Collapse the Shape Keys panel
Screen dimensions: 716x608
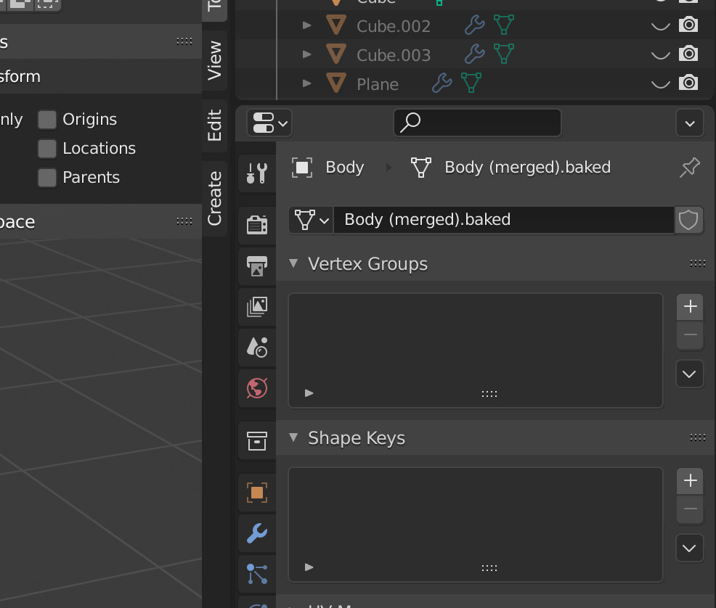293,437
